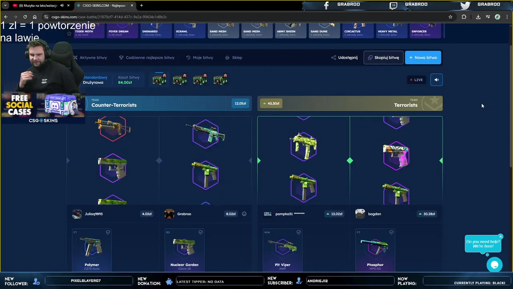This screenshot has height=289, width=513.
Task: Open the Pit Viper AWP skin card
Action: click(x=283, y=250)
